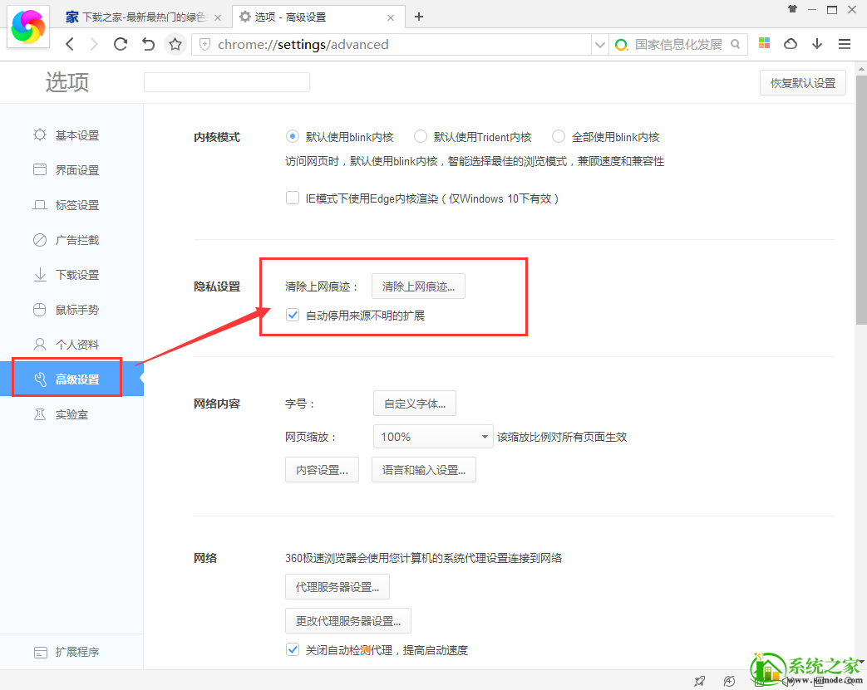The image size is (867, 690).
Task: Click the colorful extensions grid icon
Action: (x=764, y=43)
